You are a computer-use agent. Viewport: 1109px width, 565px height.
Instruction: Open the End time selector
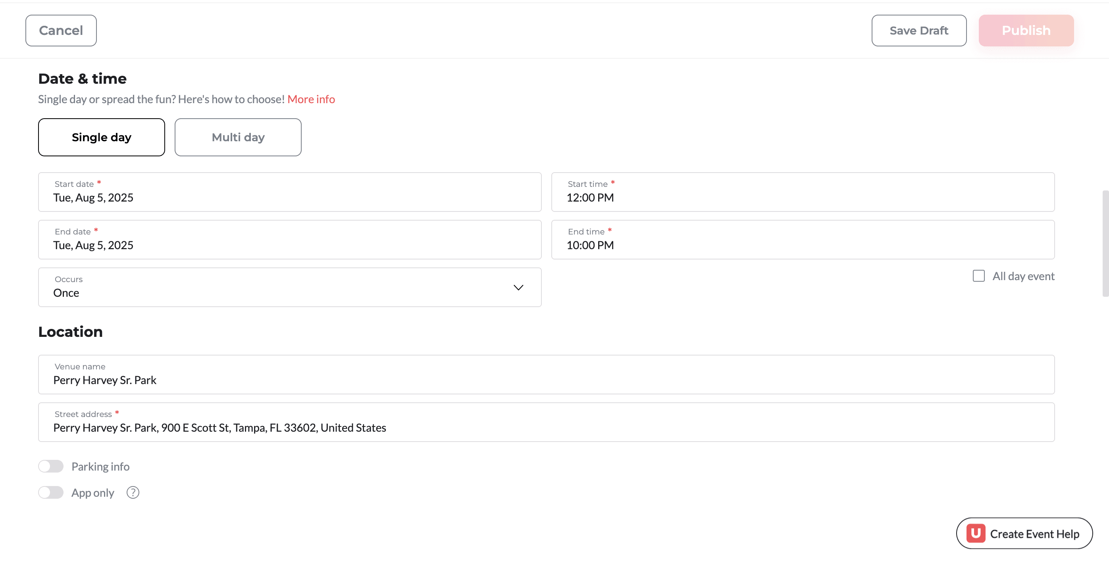tap(803, 240)
